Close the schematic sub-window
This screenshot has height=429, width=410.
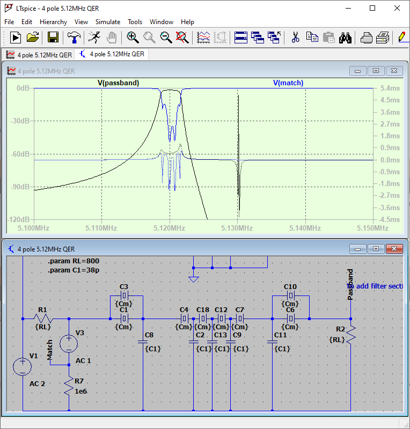[x=394, y=249]
